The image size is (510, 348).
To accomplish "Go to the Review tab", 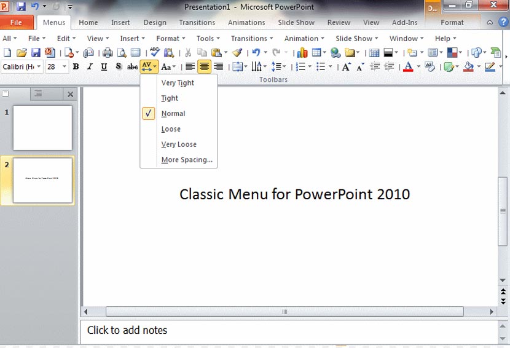I will coord(339,23).
